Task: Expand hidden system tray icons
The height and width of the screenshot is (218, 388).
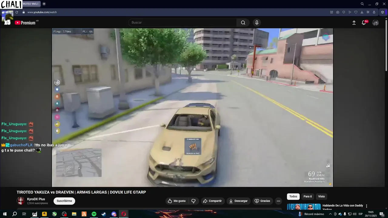Action: click(330, 214)
